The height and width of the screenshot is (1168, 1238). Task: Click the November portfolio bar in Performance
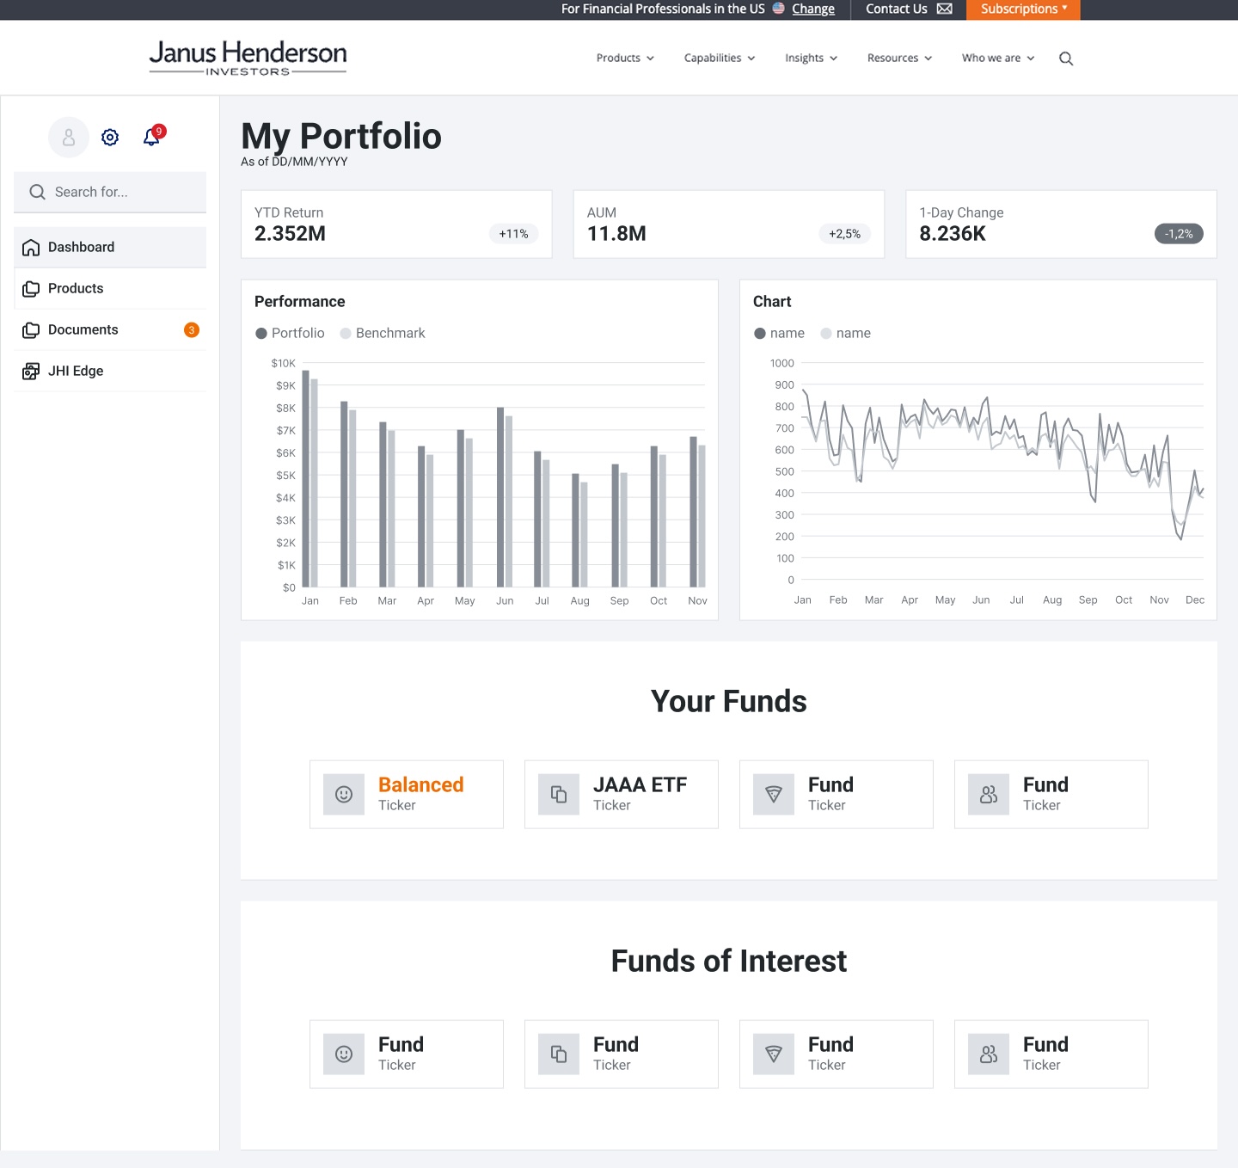[x=693, y=512]
